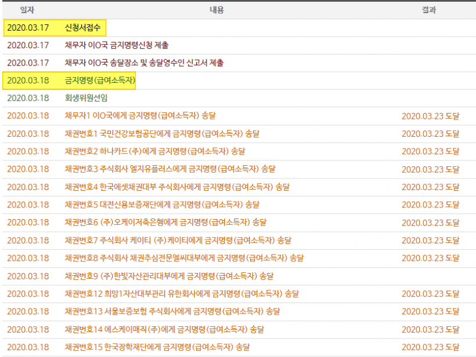Open '채무자 이O국 금지명령신청 제출' entry
The image size is (476, 357).
[117, 45]
